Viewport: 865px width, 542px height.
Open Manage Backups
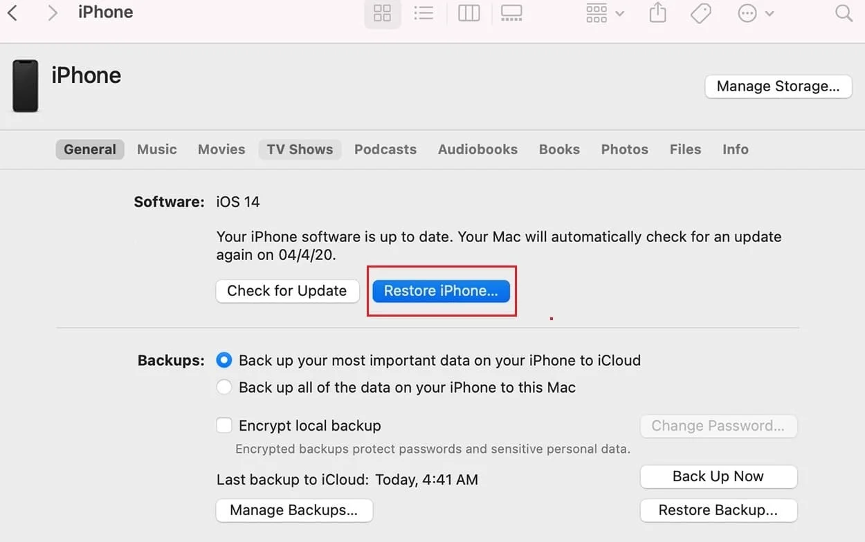[294, 510]
